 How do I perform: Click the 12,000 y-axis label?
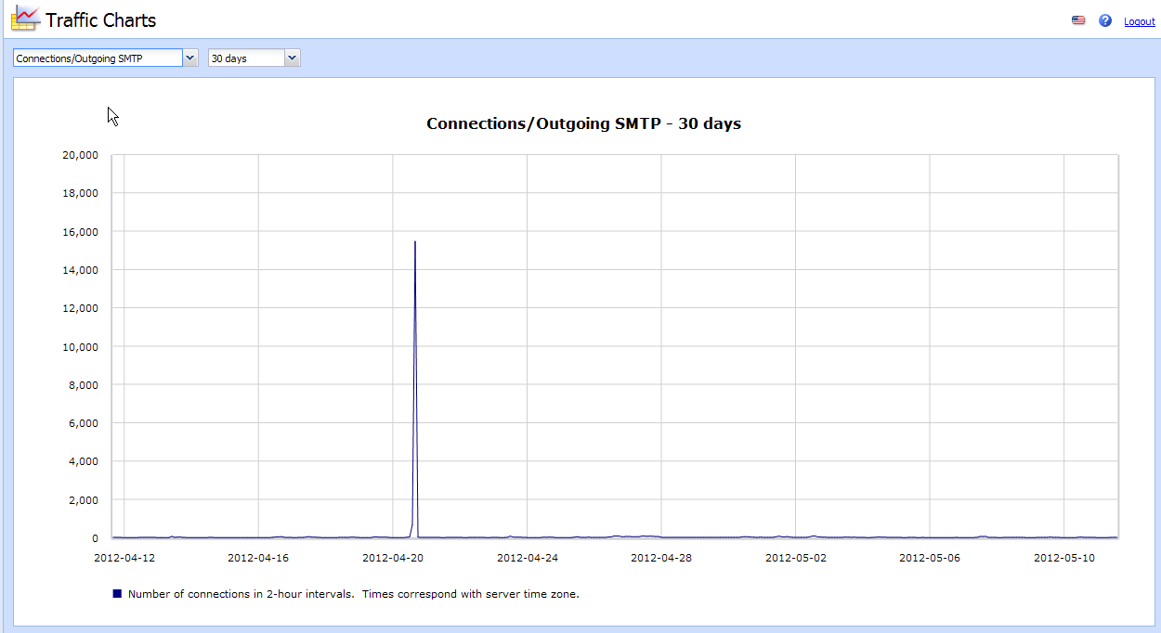click(x=80, y=308)
